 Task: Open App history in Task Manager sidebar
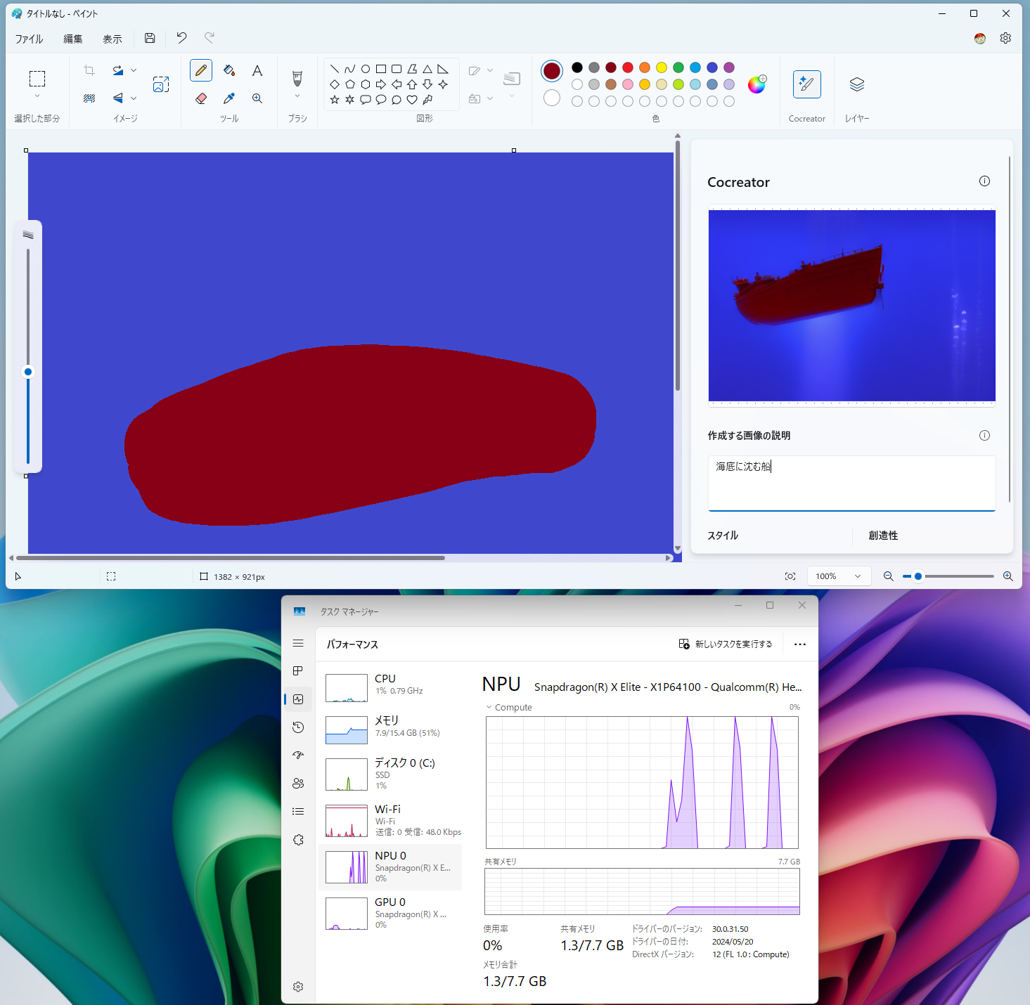click(298, 727)
